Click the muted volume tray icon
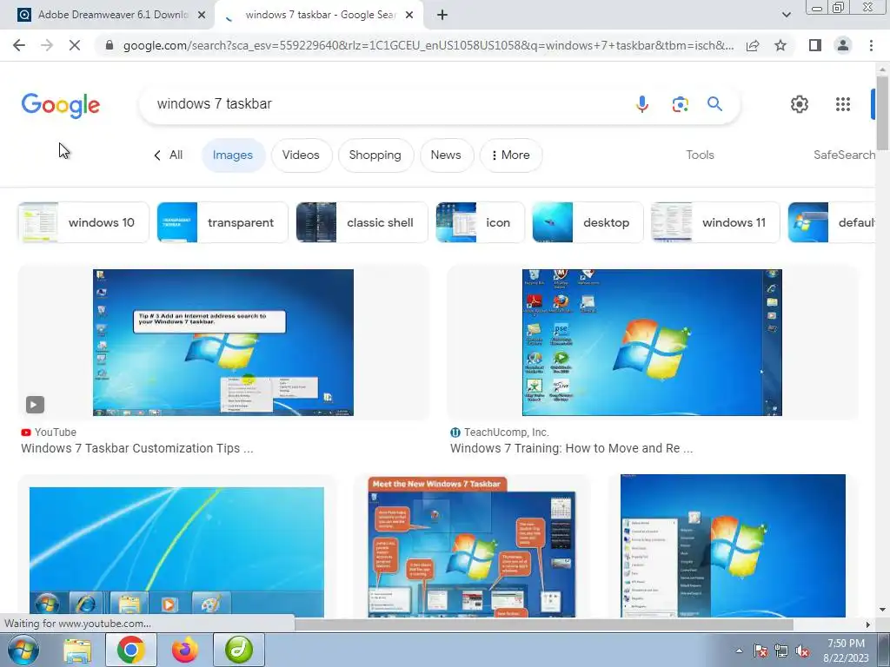This screenshot has width=890, height=667. tap(802, 650)
